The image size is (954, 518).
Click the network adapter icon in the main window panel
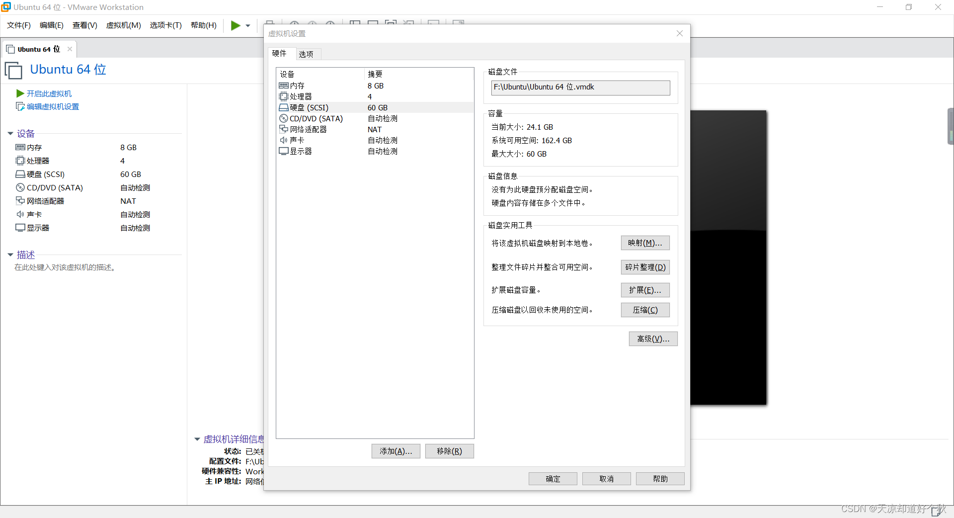point(20,201)
